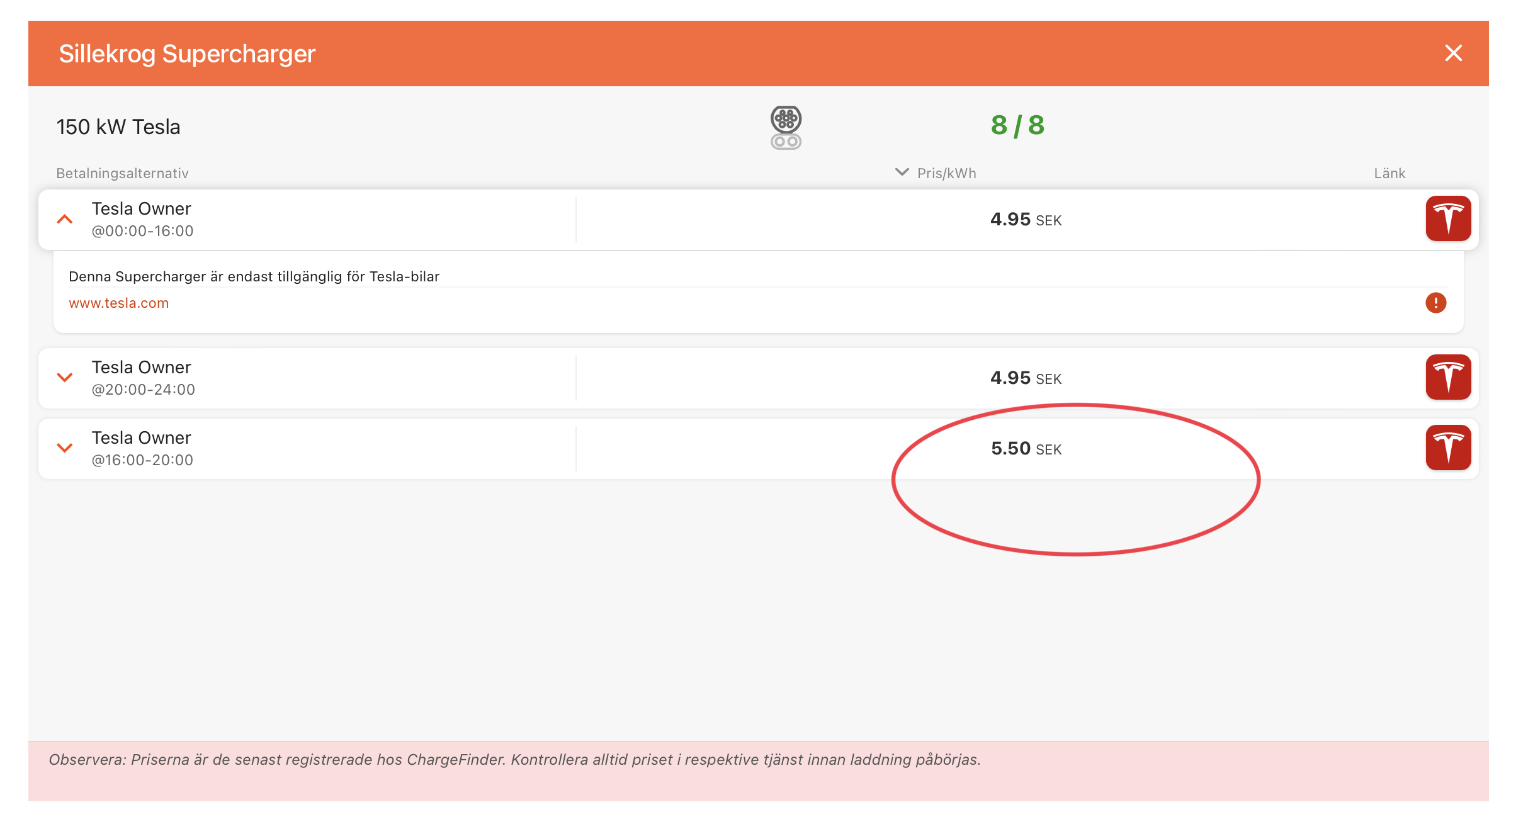Click the Sillekrog Supercharger title

pyautogui.click(x=187, y=54)
